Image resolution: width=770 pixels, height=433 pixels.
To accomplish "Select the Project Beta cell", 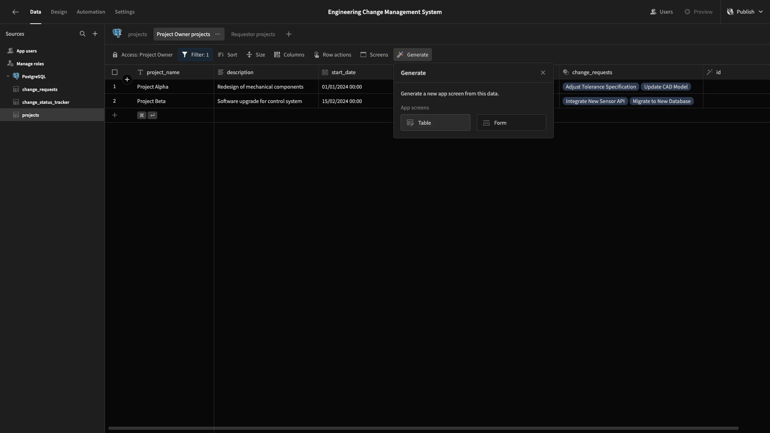I will pos(174,101).
